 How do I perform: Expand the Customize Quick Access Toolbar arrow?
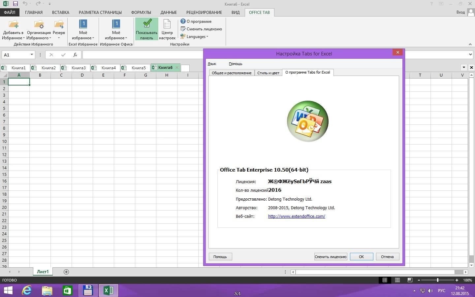click(49, 4)
